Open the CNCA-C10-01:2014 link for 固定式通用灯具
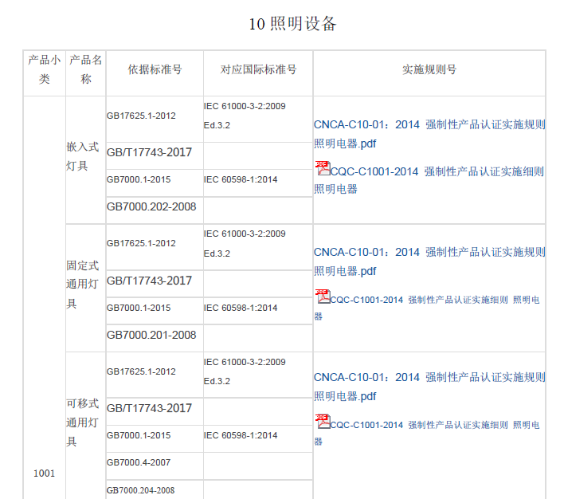The height and width of the screenshot is (499, 564). click(x=429, y=253)
